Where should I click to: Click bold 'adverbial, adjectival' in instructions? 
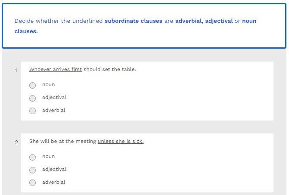click(x=203, y=21)
